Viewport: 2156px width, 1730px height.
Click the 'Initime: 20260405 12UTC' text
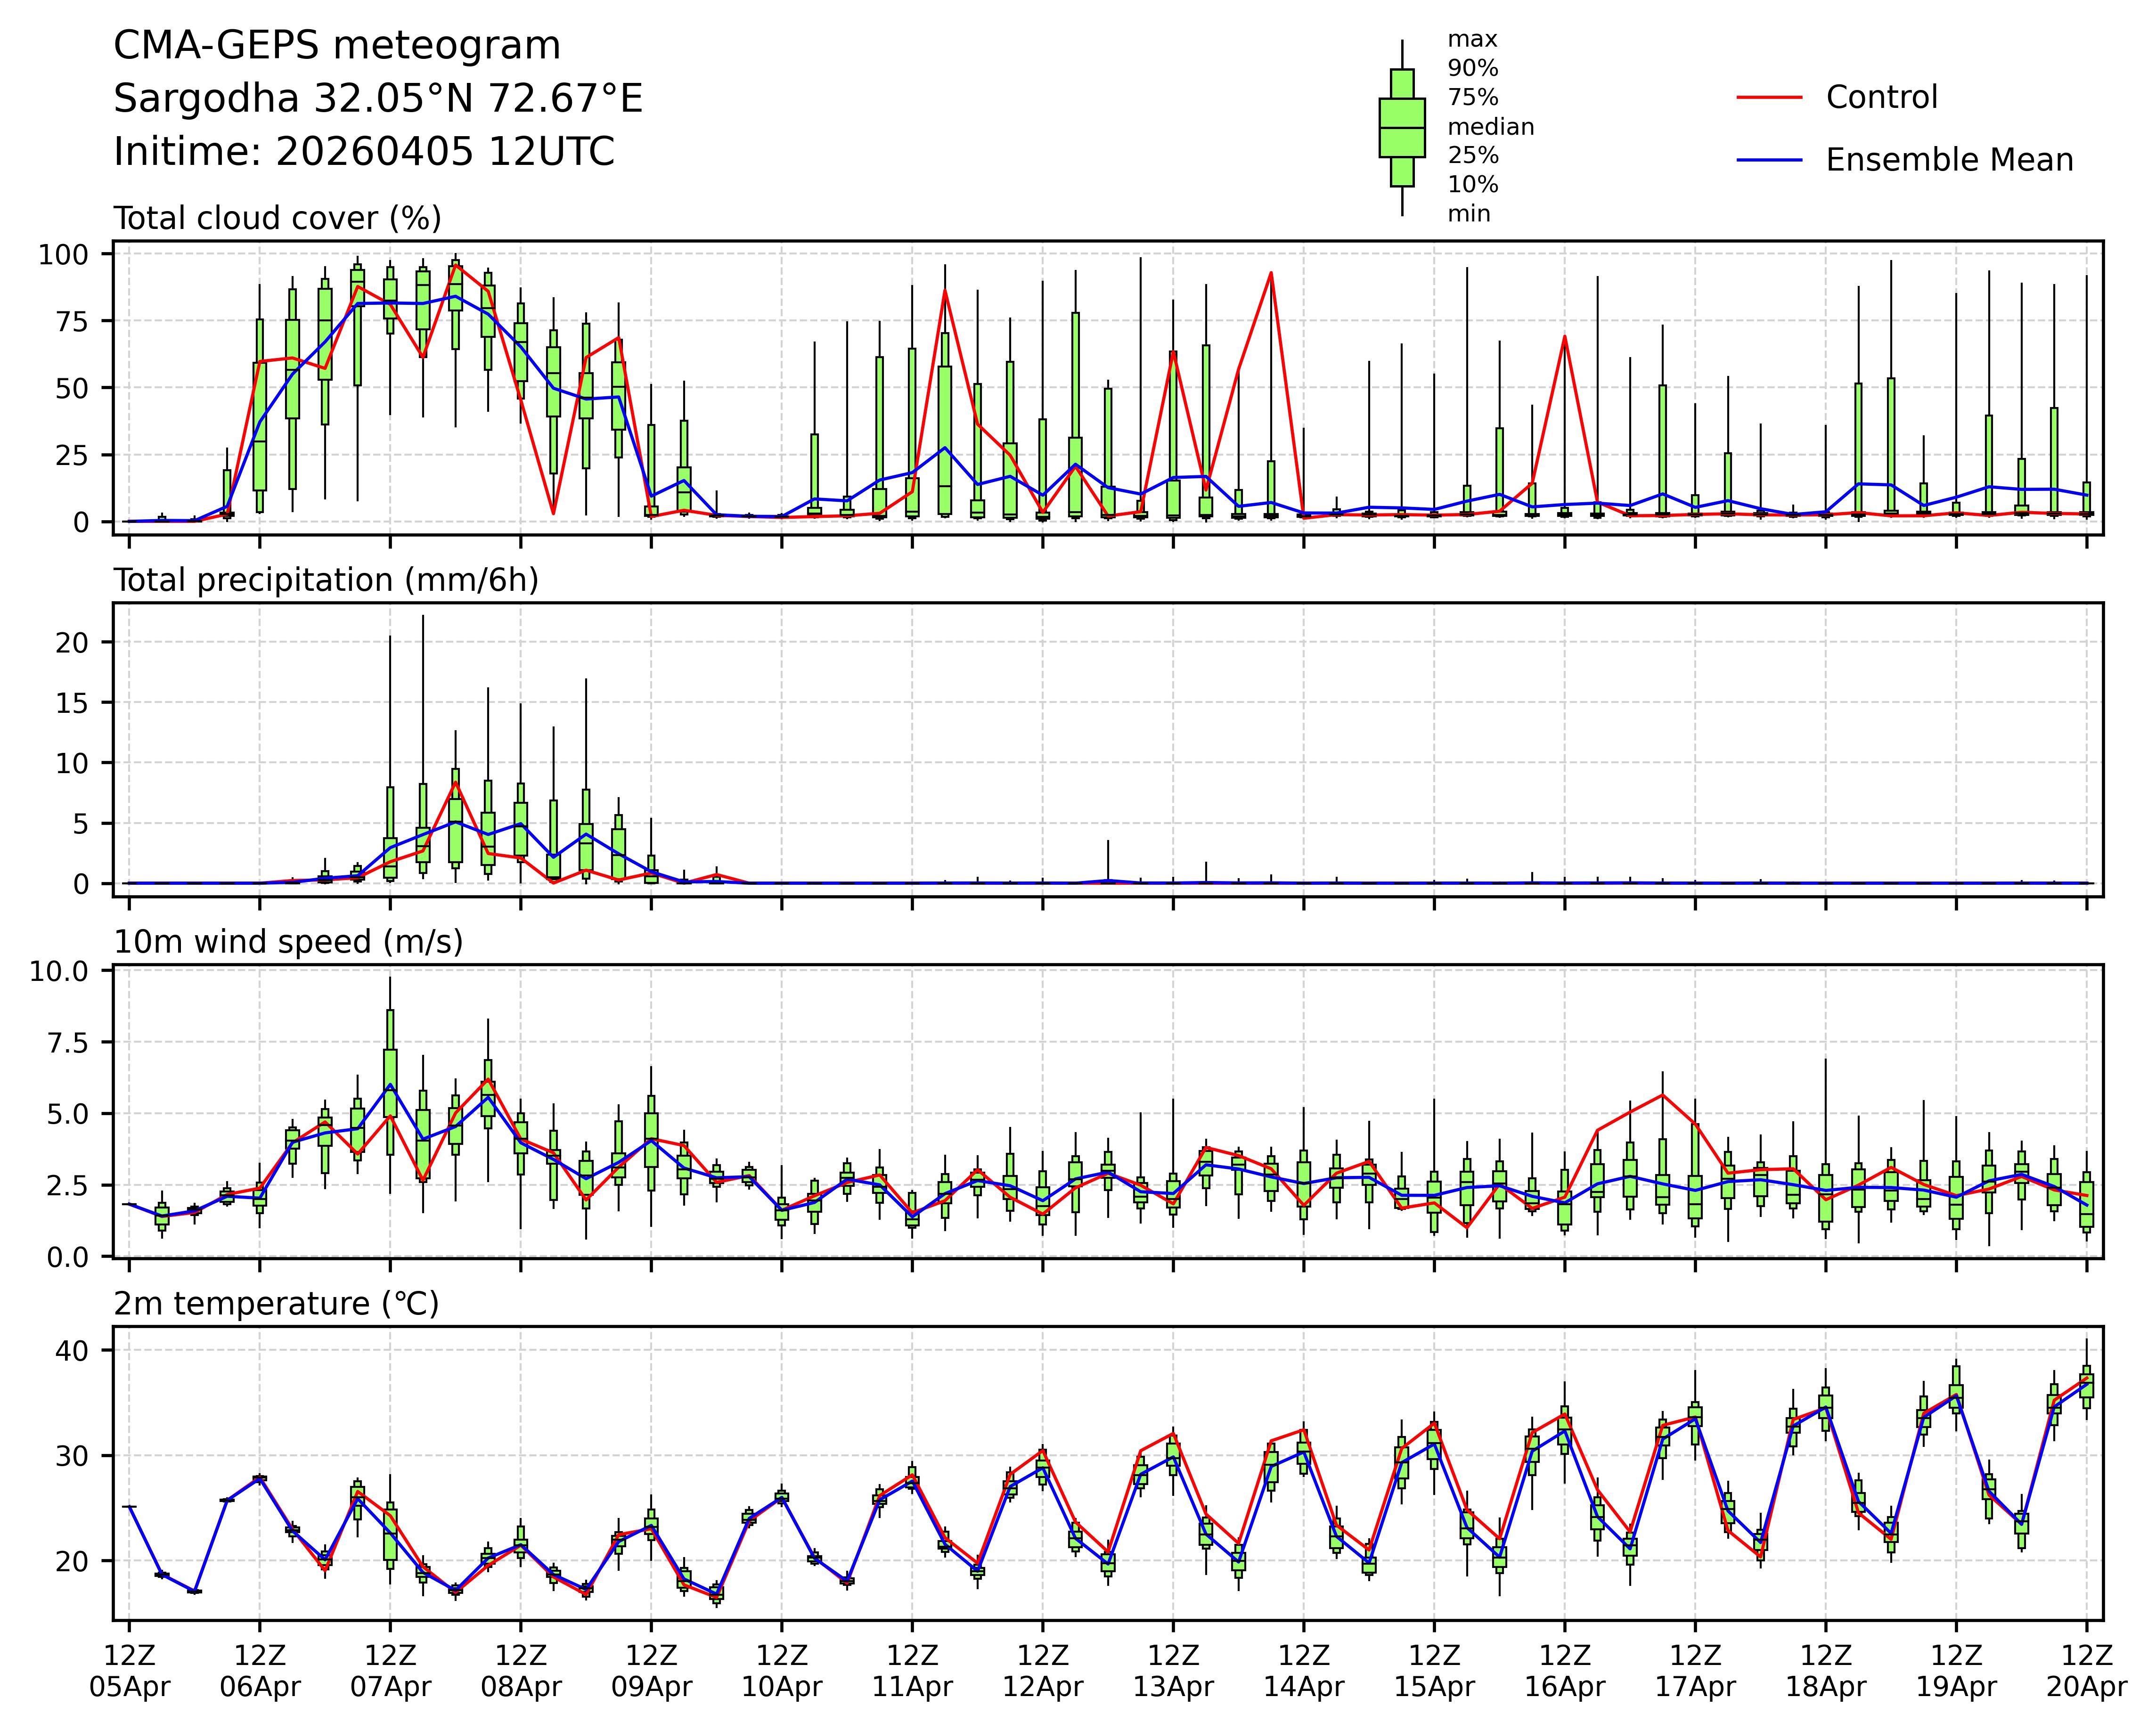pyautogui.click(x=364, y=152)
